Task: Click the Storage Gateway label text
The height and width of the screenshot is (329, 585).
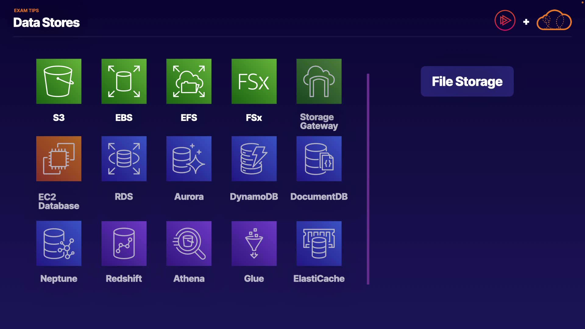Action: [x=319, y=122]
